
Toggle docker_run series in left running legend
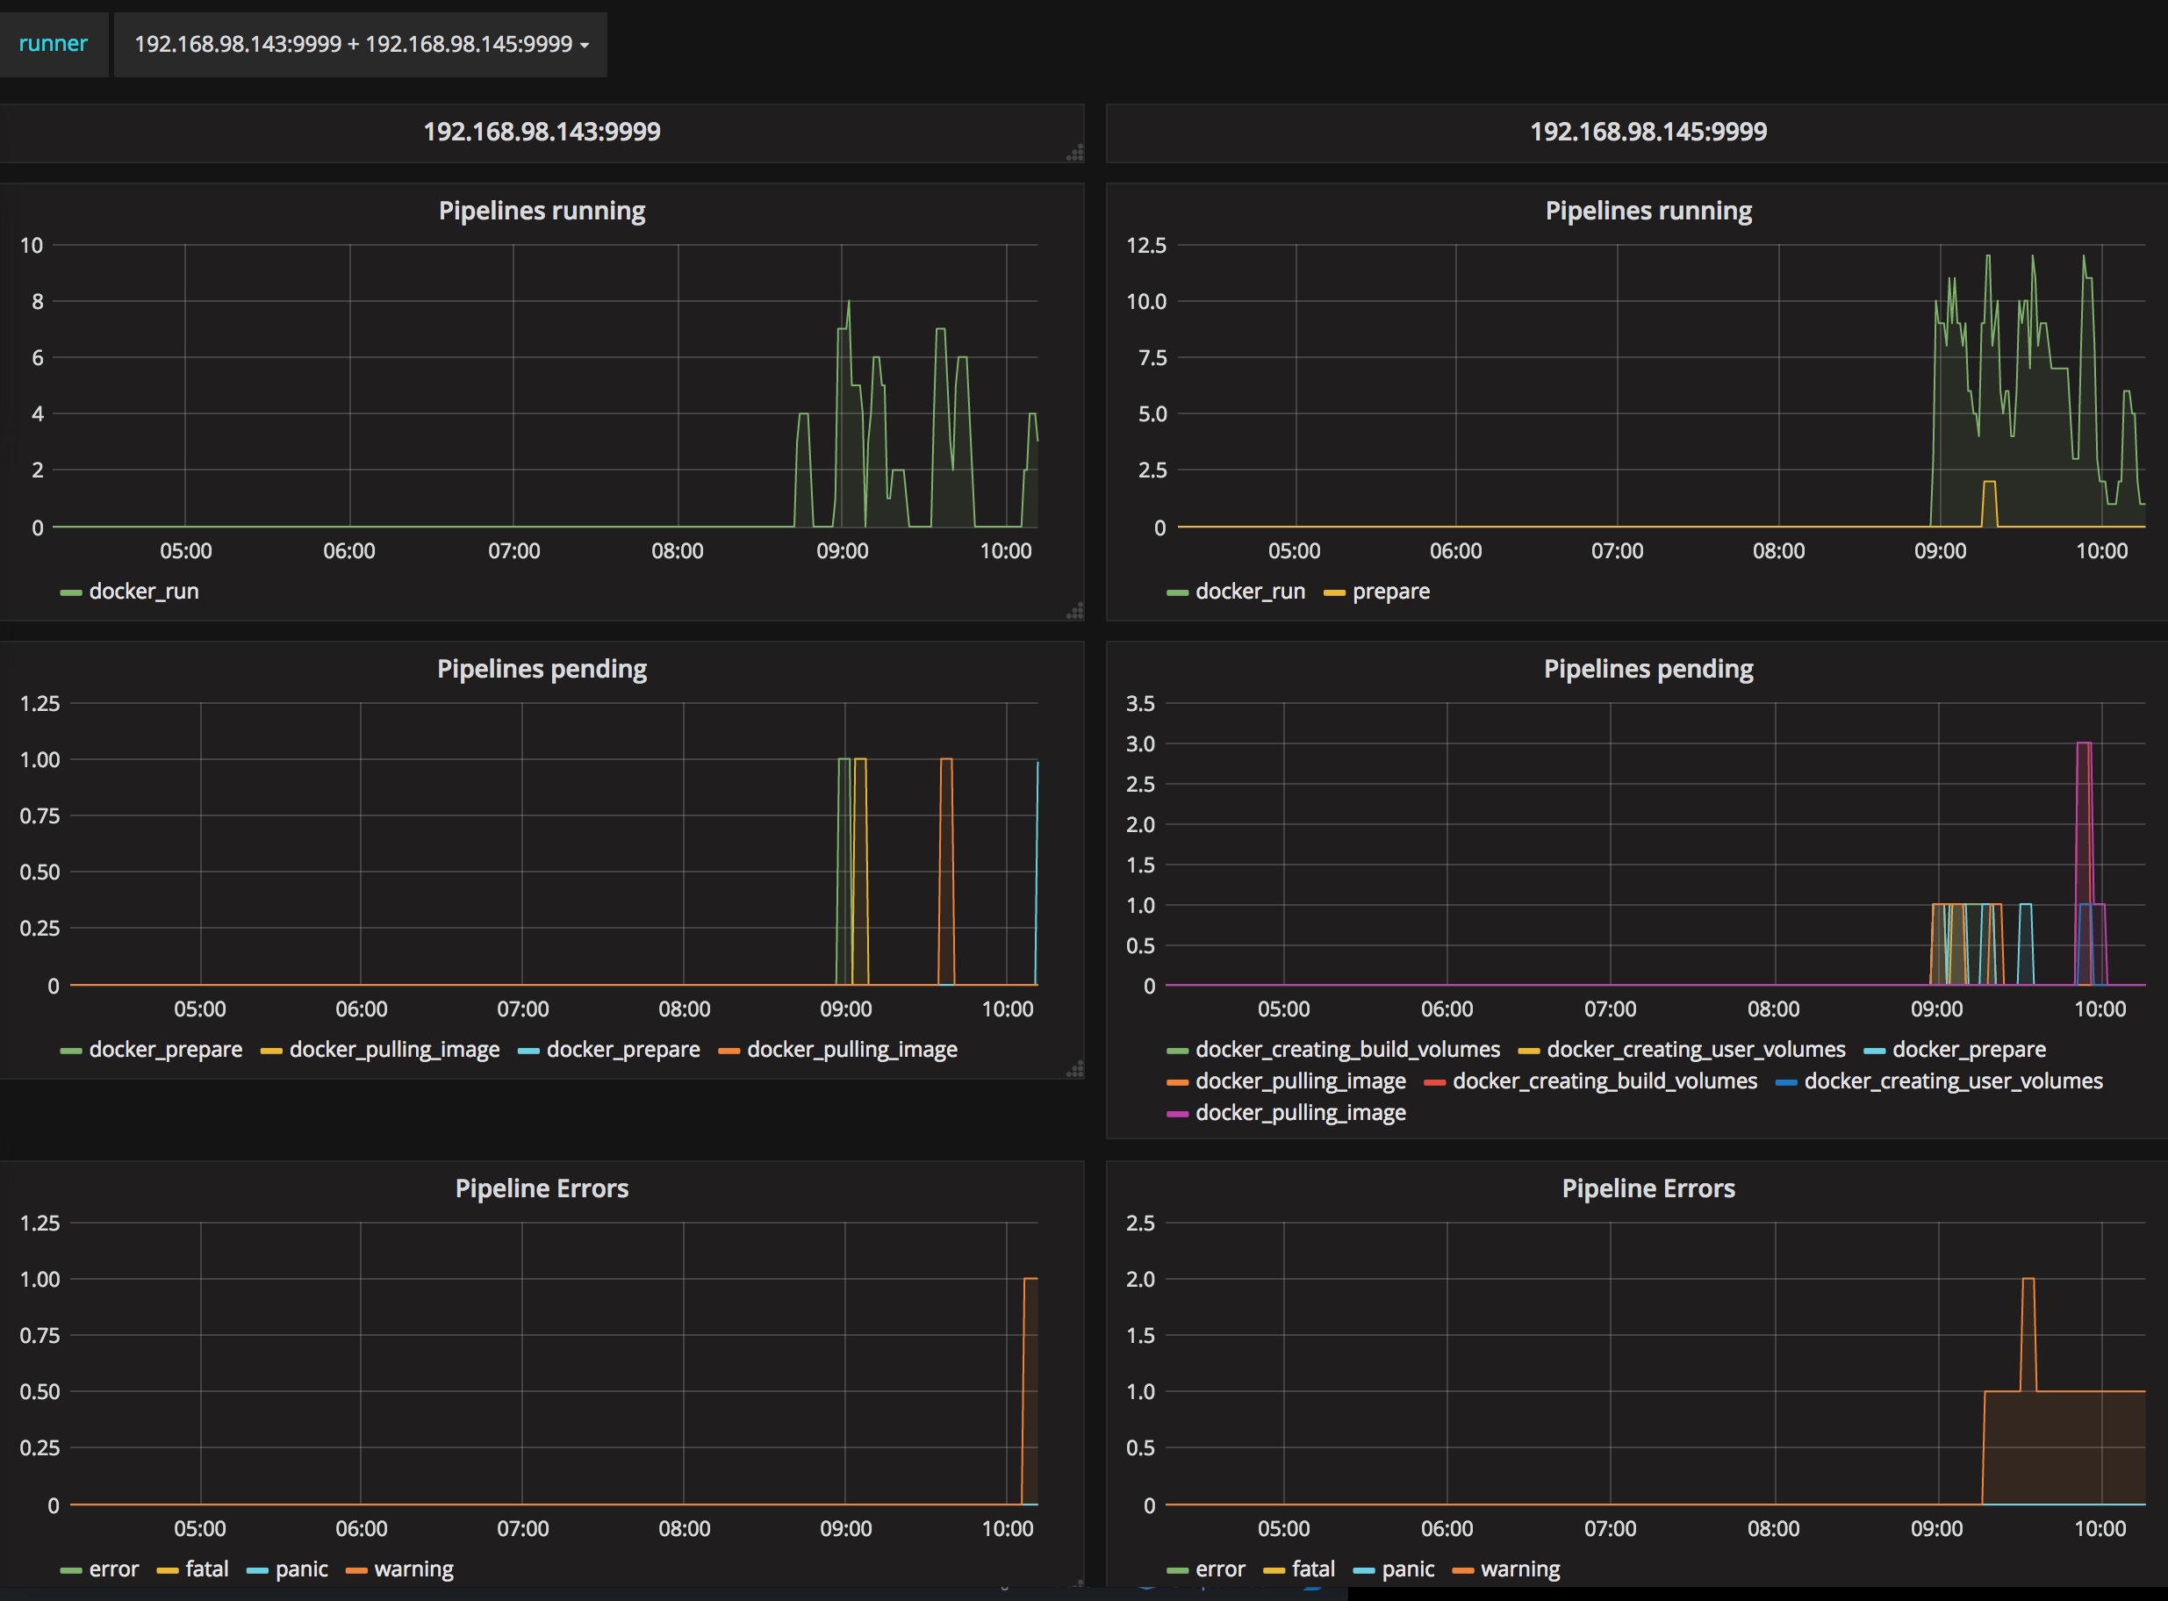click(143, 592)
